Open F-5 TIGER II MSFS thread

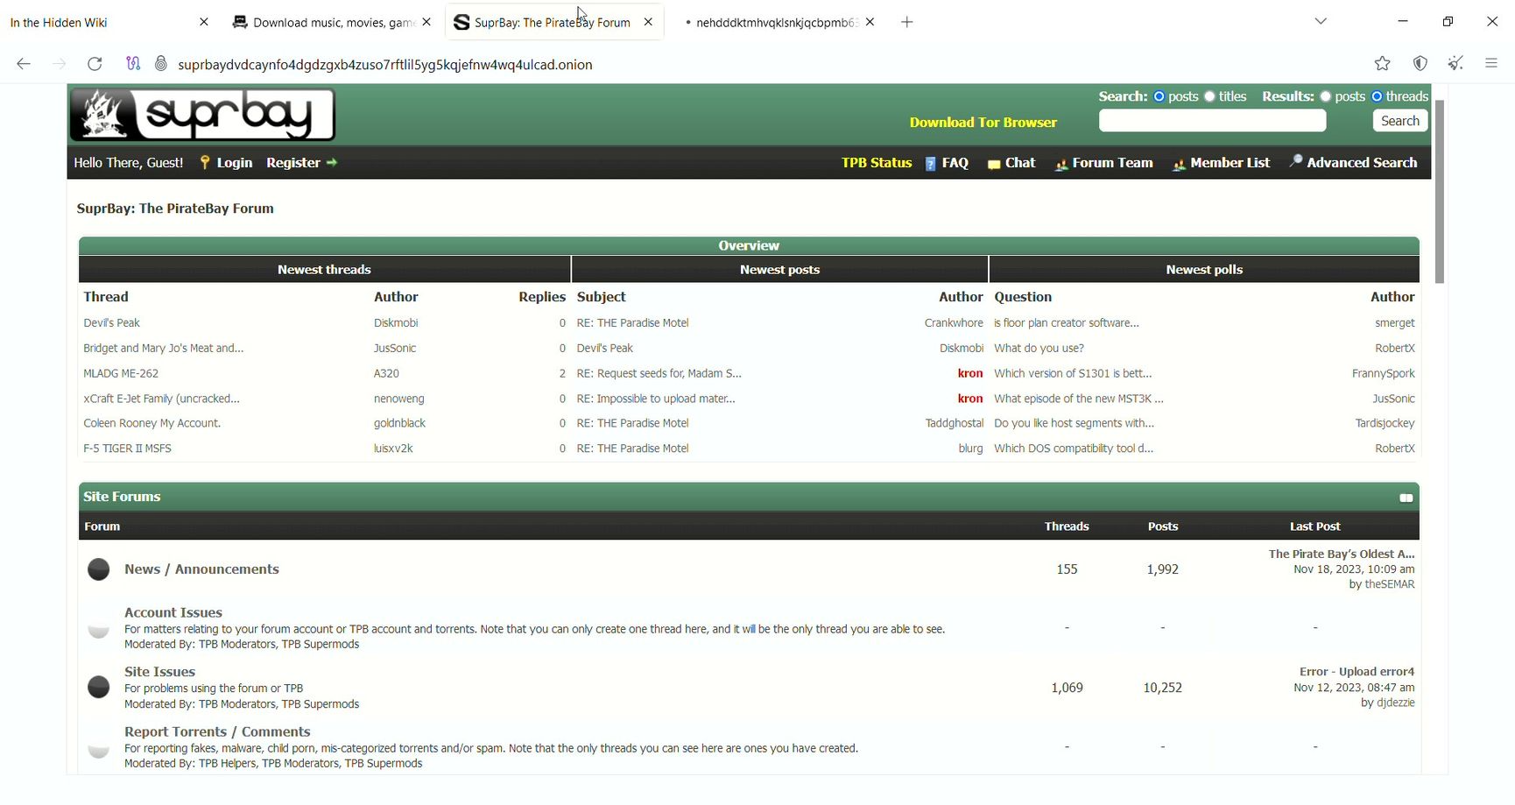(x=127, y=448)
